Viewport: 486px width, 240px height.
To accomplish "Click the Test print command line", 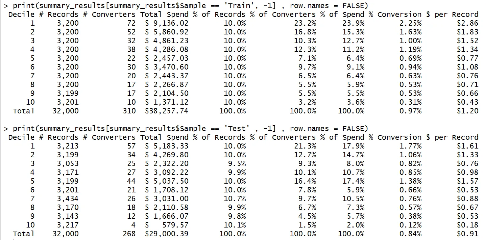I will [x=186, y=128].
